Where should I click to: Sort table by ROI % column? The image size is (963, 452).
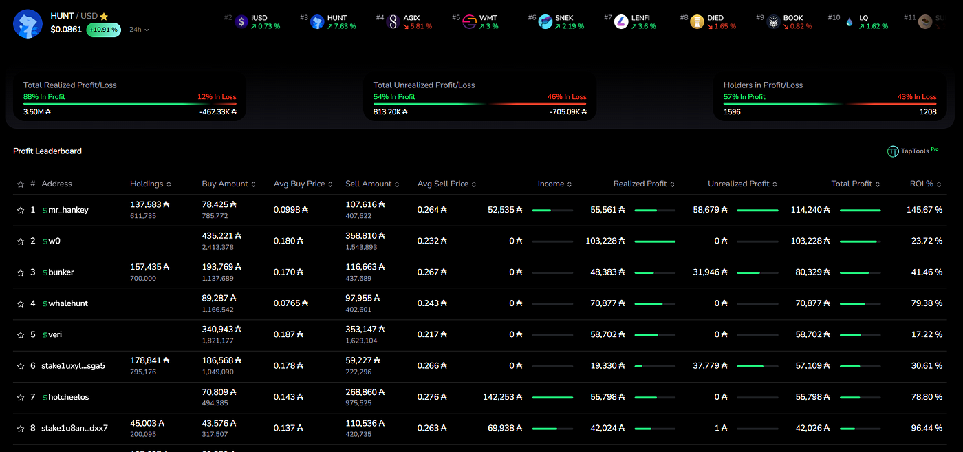tap(926, 184)
